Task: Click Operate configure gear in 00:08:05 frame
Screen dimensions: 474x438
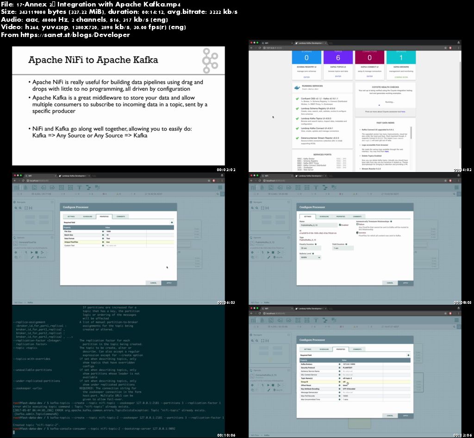Action: click(252, 252)
